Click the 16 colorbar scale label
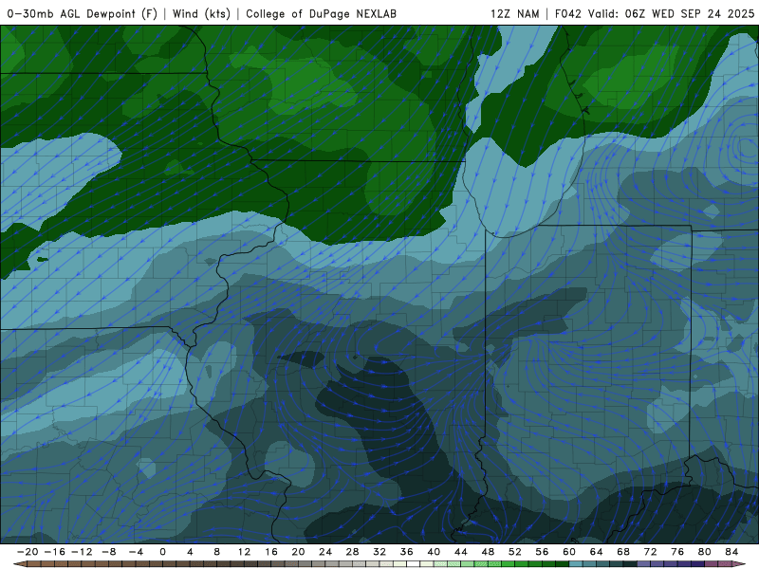 (271, 552)
